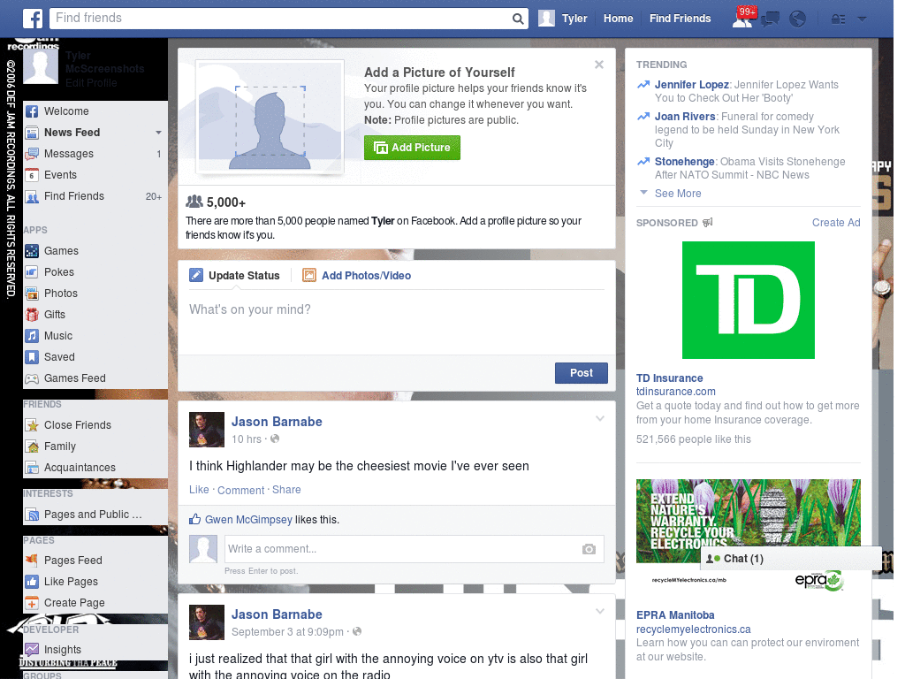Select the Add Photos/Video tab
The width and height of the screenshot is (905, 679).
[x=357, y=276]
